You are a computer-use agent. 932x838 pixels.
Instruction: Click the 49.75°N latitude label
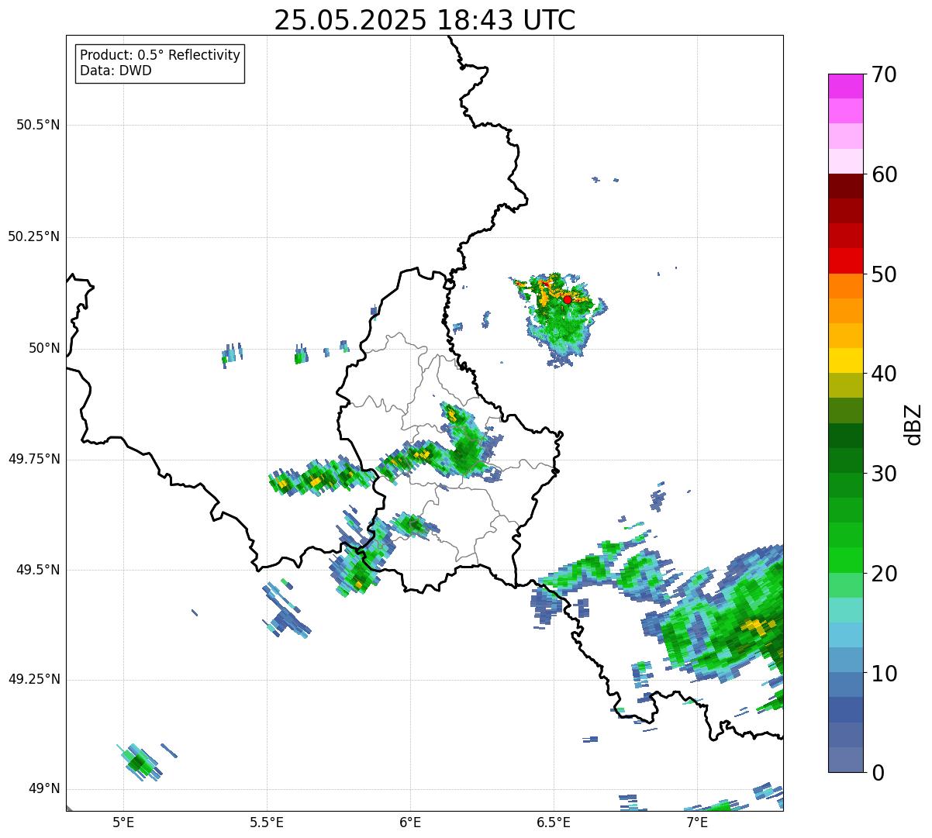[x=34, y=459]
